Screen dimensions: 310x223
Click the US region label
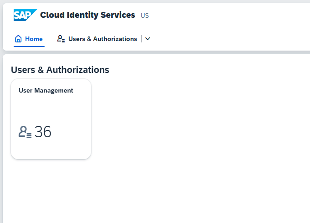pyautogui.click(x=145, y=16)
